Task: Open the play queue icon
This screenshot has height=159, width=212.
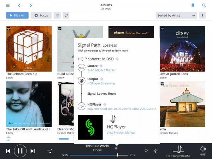Action: pyautogui.click(x=49, y=151)
